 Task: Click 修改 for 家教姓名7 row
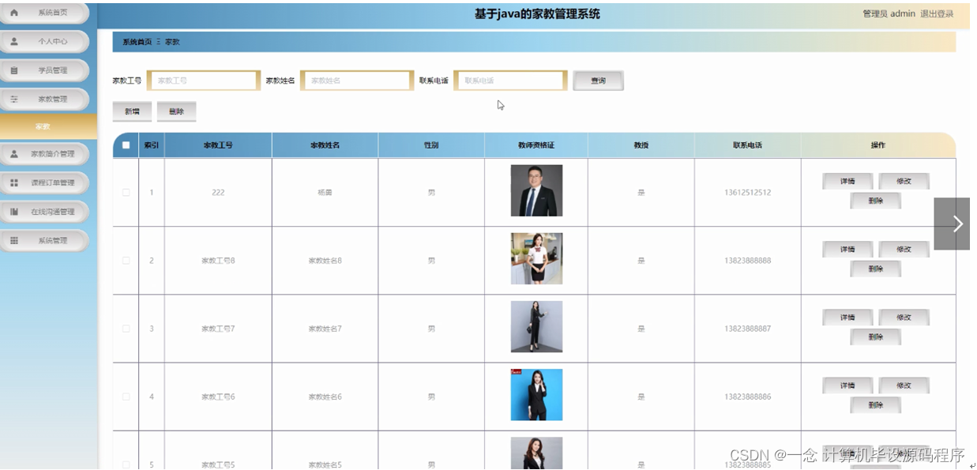pyautogui.click(x=904, y=317)
